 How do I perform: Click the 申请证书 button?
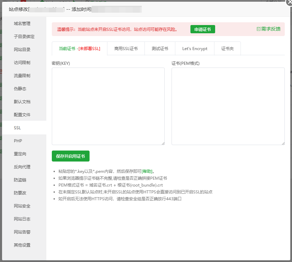click(202, 29)
